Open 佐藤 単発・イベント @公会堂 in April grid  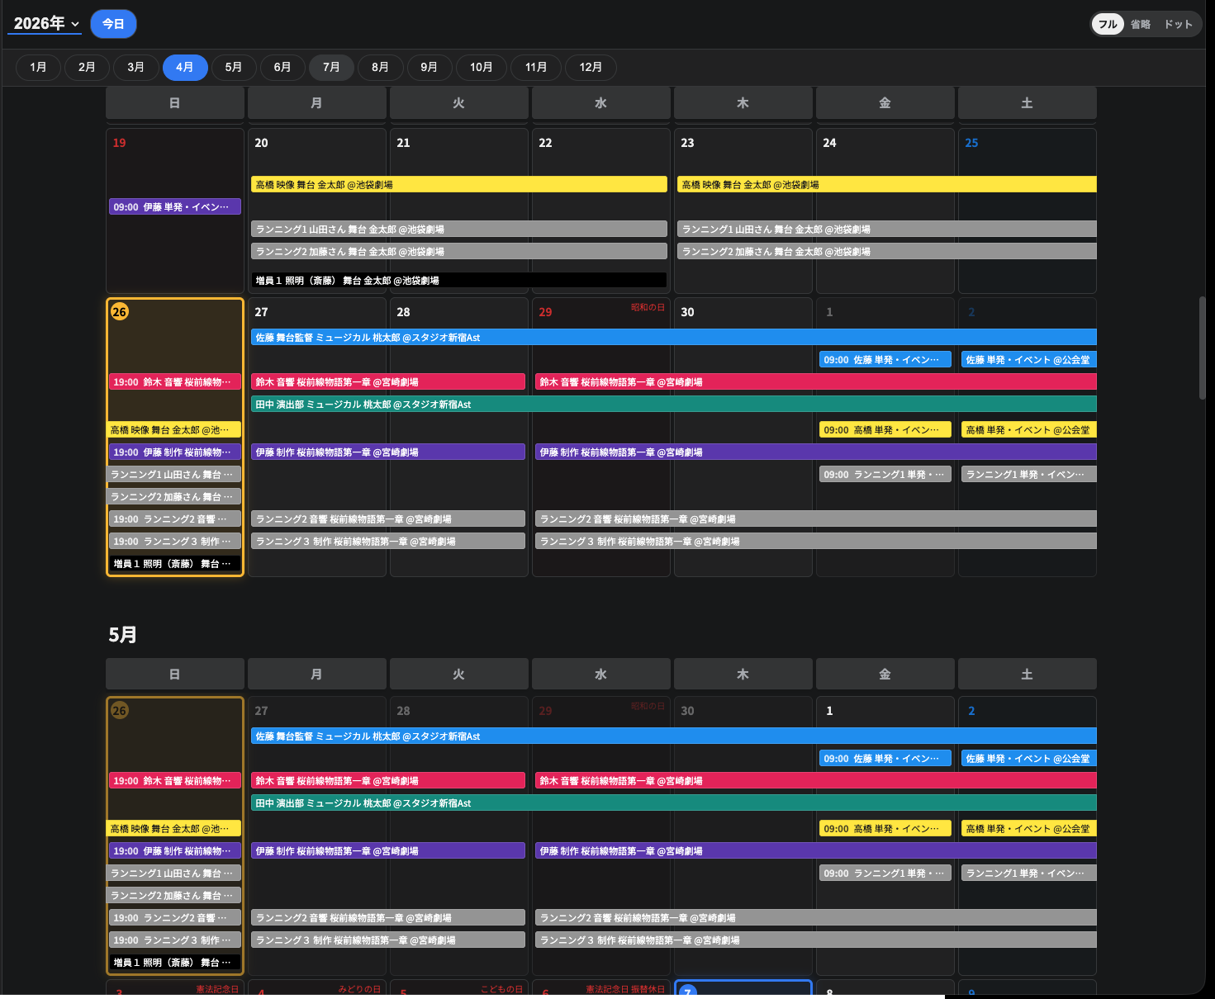(1029, 359)
